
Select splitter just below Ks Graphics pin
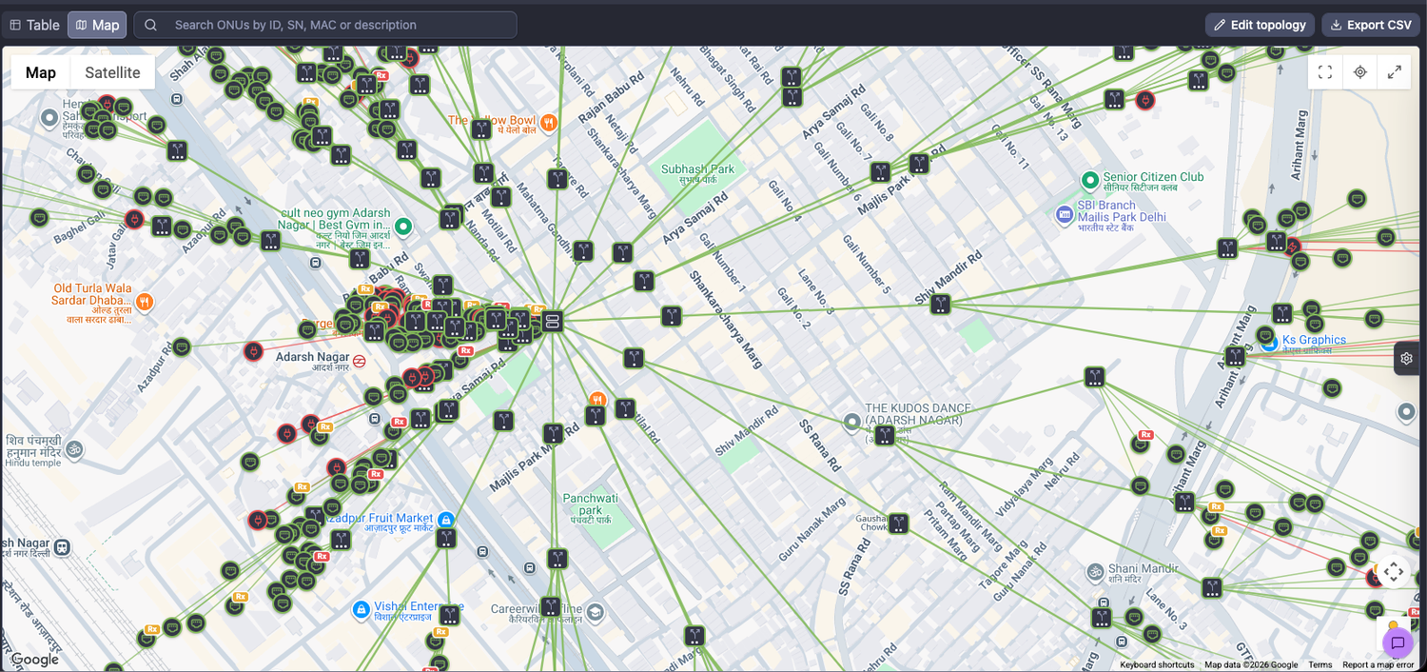pyautogui.click(x=1235, y=357)
